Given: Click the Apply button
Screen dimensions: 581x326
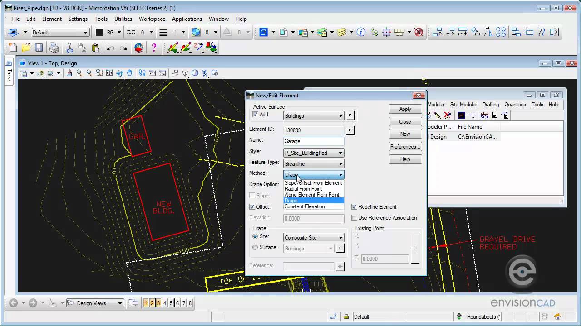Looking at the screenshot, I should coord(405,109).
